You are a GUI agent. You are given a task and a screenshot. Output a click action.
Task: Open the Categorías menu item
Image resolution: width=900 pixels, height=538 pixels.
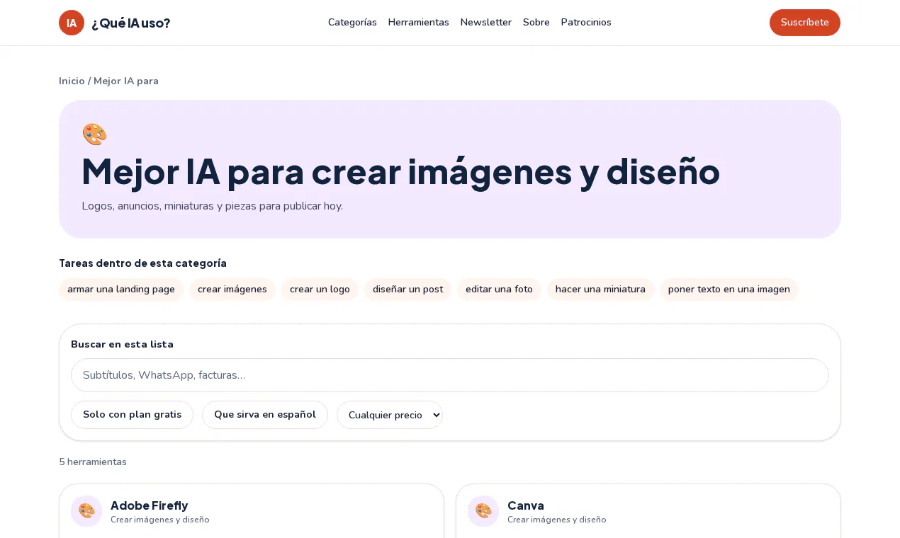pyautogui.click(x=352, y=22)
